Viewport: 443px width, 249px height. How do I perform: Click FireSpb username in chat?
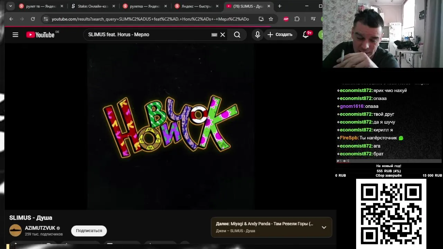pyautogui.click(x=349, y=138)
